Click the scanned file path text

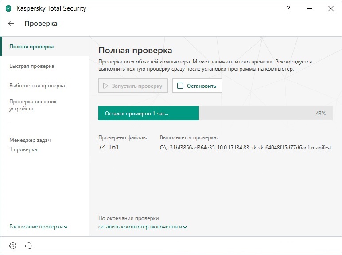[245, 148]
